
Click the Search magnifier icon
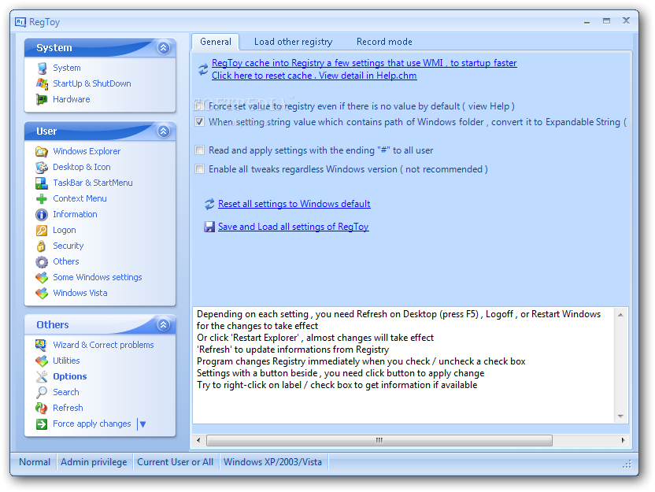[42, 392]
